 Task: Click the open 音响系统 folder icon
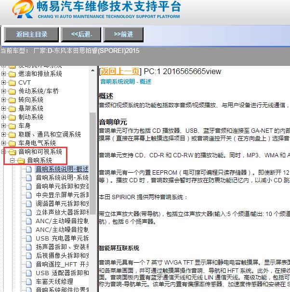point(21,161)
